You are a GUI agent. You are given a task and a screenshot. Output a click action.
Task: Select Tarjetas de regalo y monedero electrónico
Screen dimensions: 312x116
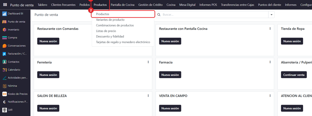pyautogui.click(x=123, y=42)
